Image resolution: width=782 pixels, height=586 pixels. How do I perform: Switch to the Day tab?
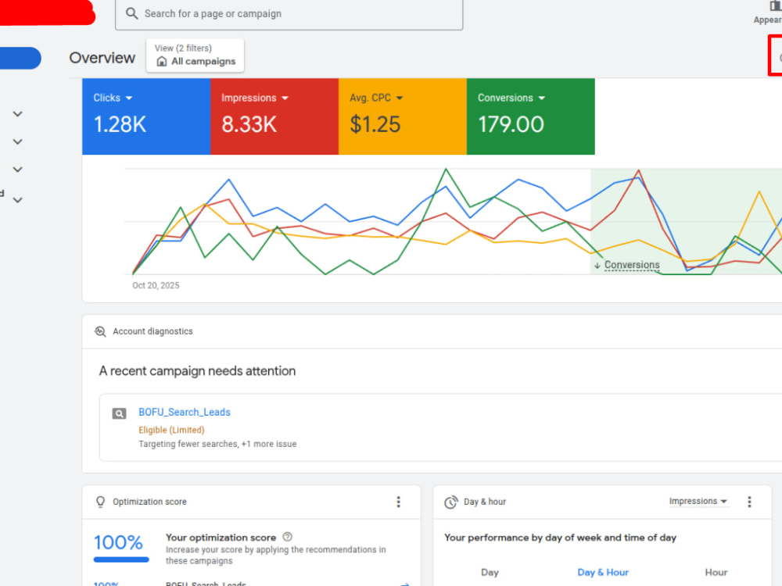[490, 573]
